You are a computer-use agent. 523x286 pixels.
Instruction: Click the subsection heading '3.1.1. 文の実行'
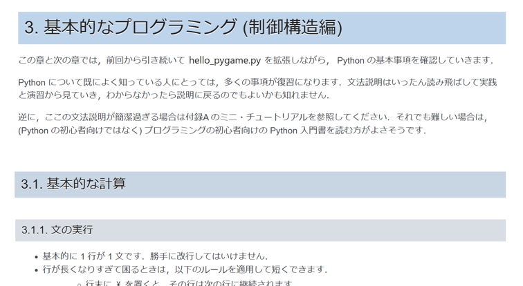(57, 230)
